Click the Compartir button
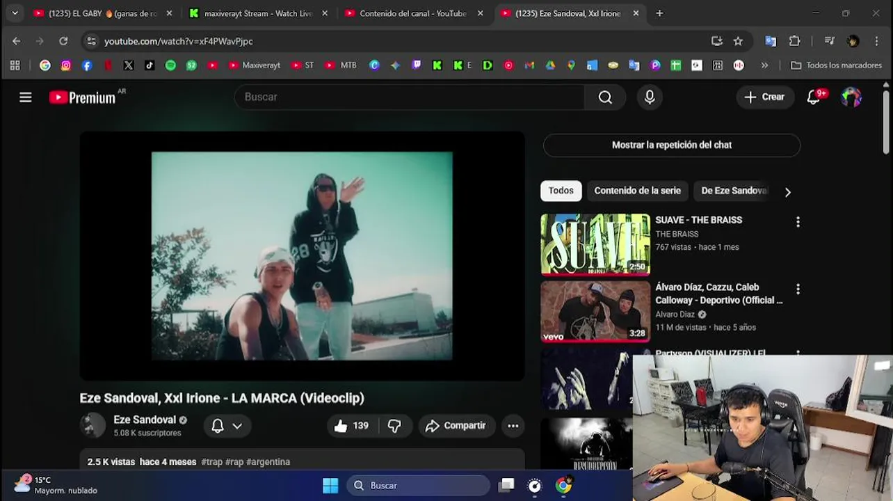The height and width of the screenshot is (501, 893). click(456, 426)
